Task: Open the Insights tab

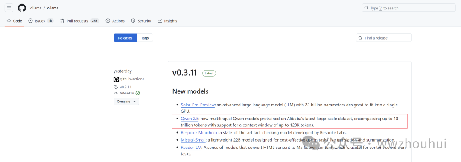Action: pyautogui.click(x=167, y=21)
